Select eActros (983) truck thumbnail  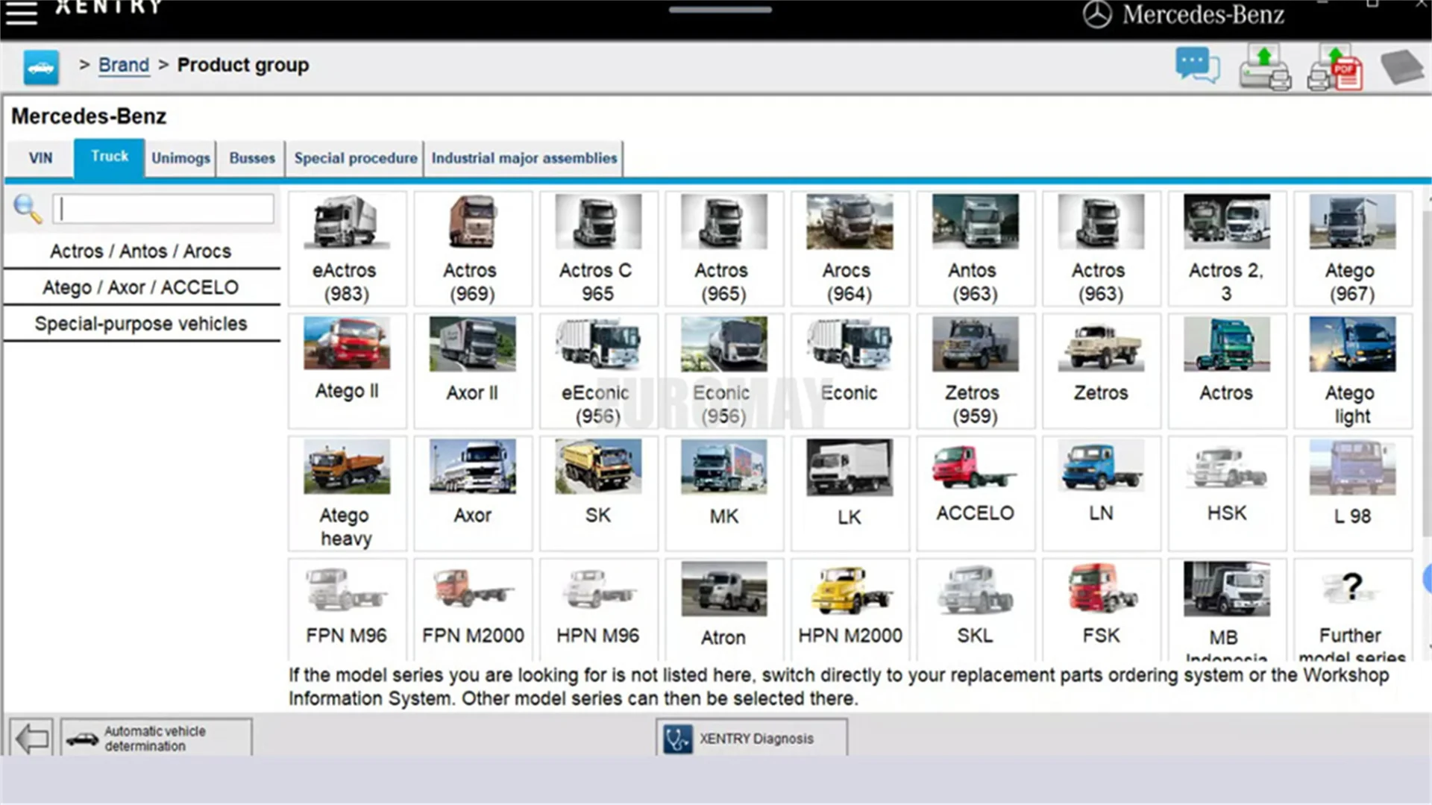tap(347, 248)
